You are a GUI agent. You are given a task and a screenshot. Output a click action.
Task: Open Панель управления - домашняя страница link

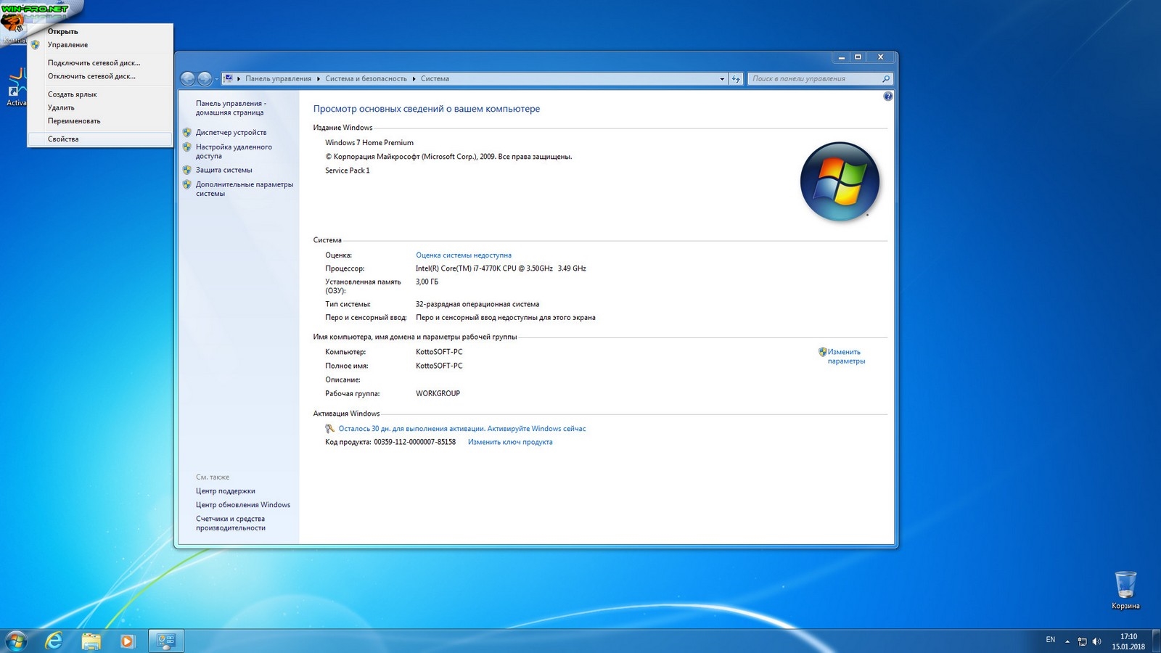(x=231, y=108)
